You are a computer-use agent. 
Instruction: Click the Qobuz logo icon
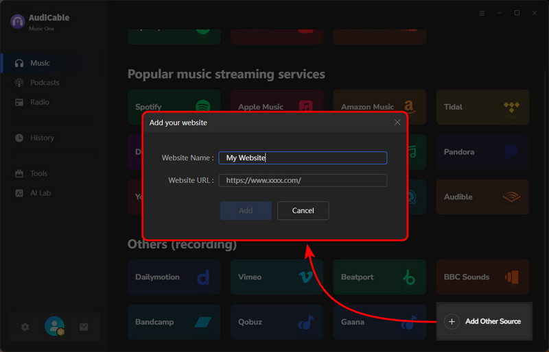(305, 322)
